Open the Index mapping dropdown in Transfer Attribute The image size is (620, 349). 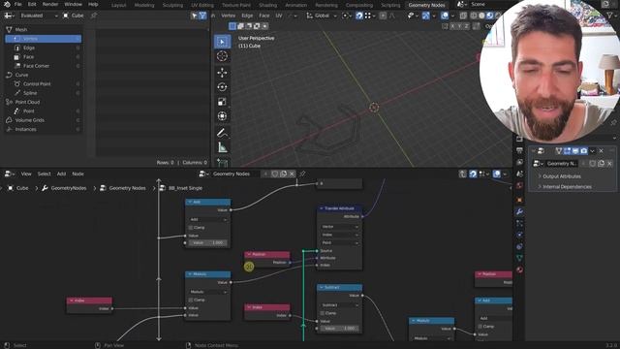pos(340,235)
